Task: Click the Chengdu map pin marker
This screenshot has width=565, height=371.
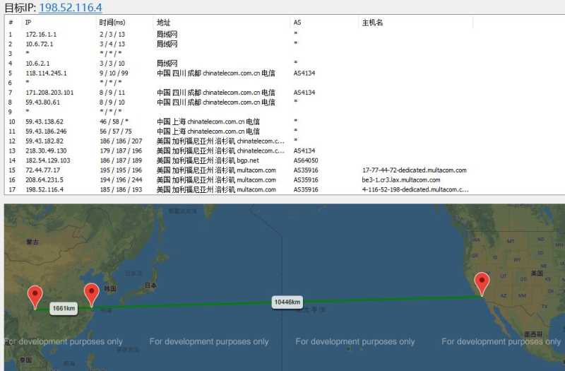Action: [x=35, y=297]
